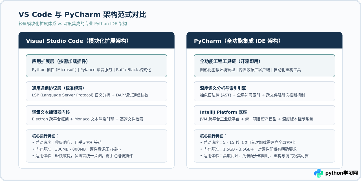The width and height of the screenshot is (361, 181).
Task: Click the heading "全功能工程工具链（开箱即用）"
Action: (230, 61)
